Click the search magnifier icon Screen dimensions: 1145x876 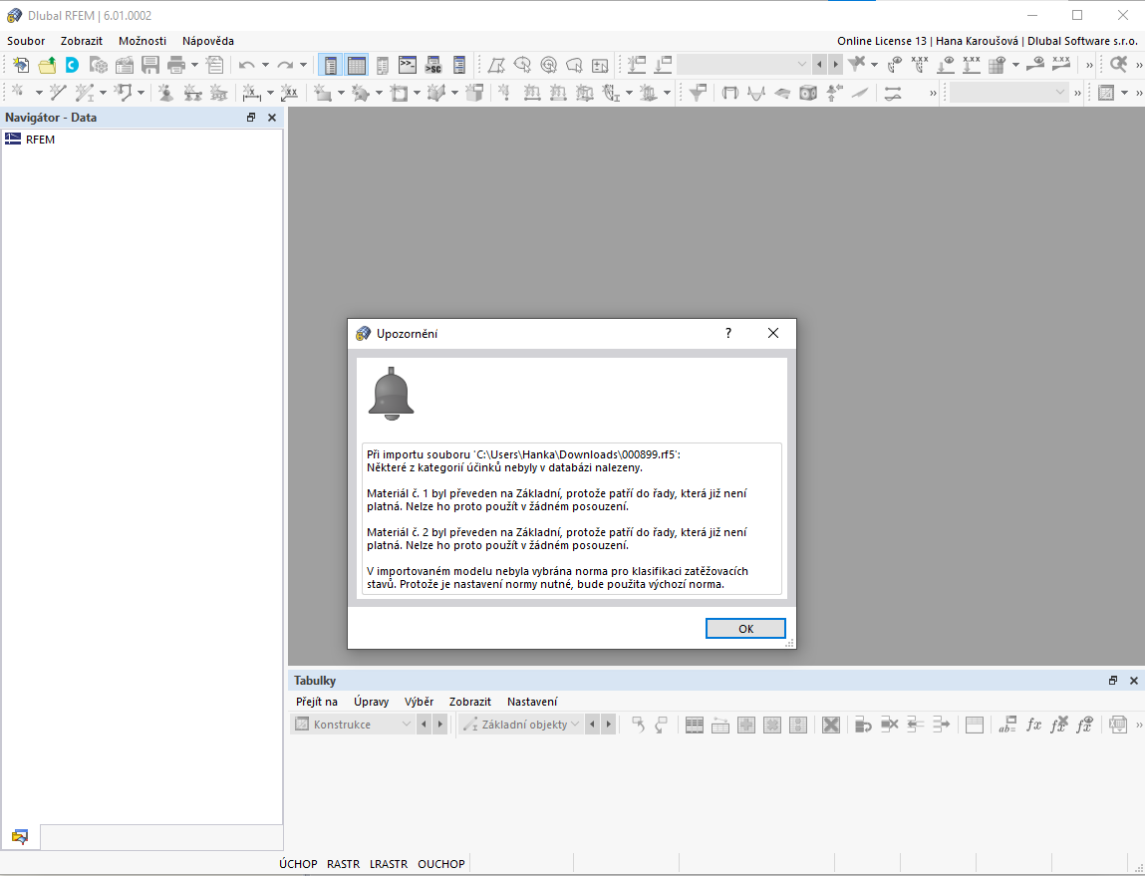[1118, 64]
